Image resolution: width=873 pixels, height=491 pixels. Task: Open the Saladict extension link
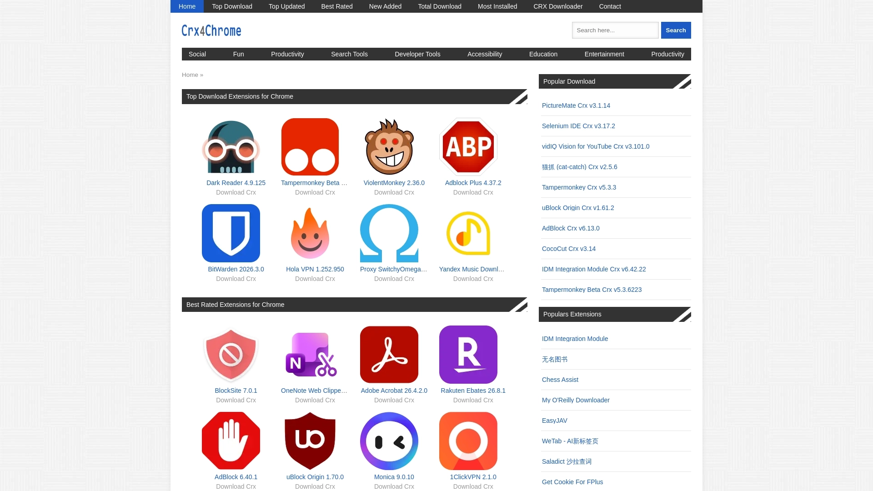click(x=567, y=461)
